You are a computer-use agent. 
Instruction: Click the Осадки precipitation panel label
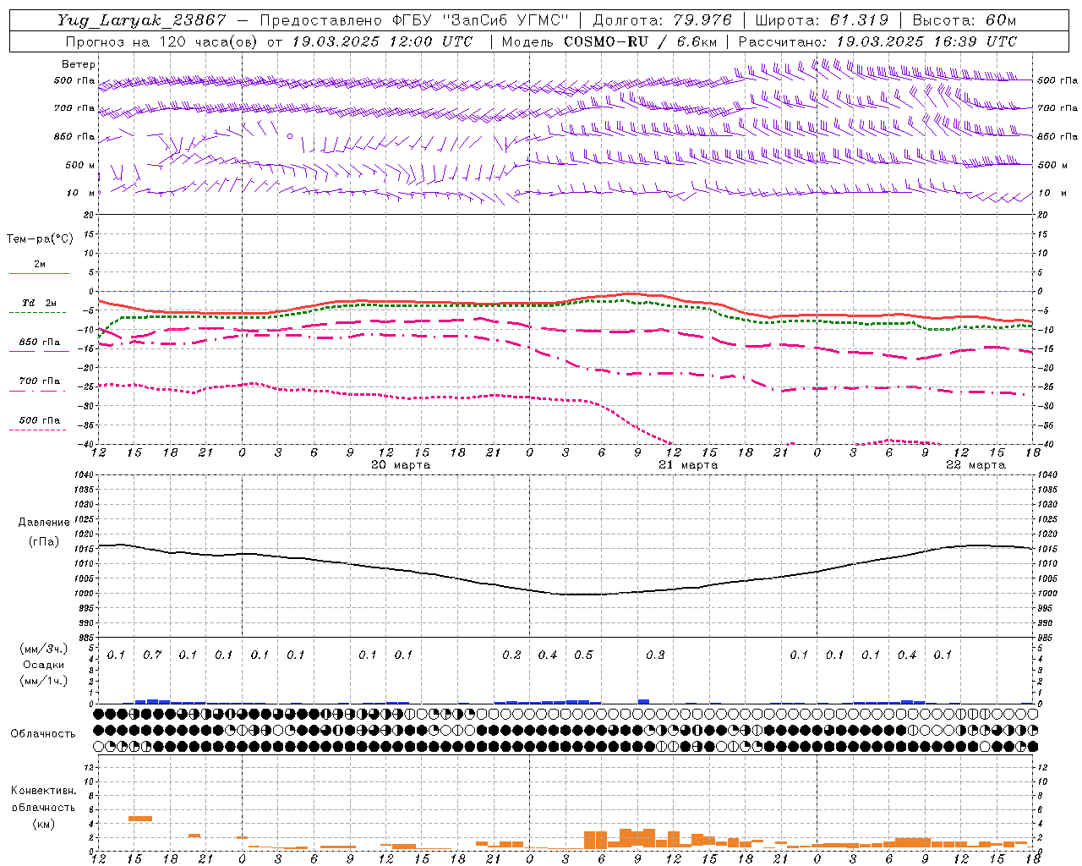43,665
